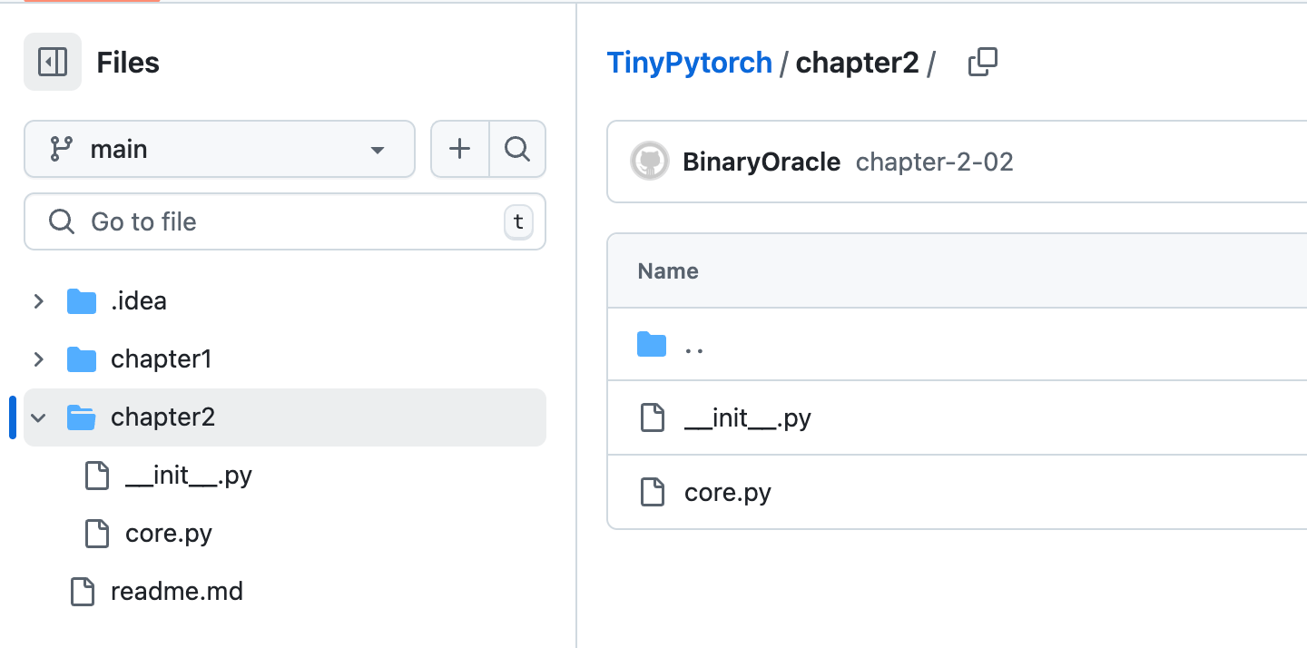Click the git branch icon in branch selector
The width and height of the screenshot is (1307, 648).
click(61, 149)
